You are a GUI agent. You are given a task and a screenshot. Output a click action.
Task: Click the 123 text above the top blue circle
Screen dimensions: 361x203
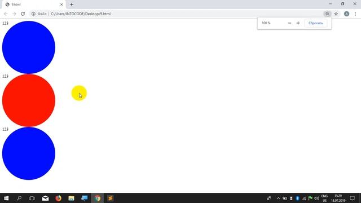(5, 23)
